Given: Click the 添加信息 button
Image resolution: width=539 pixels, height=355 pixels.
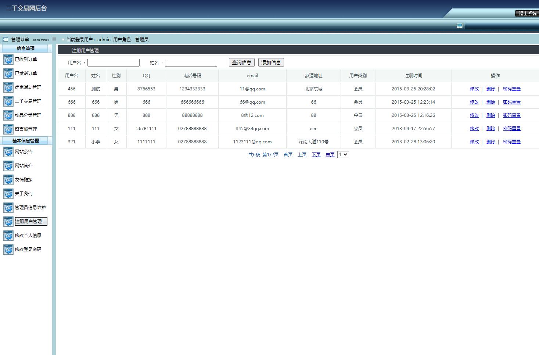Looking at the screenshot, I should 271,62.
